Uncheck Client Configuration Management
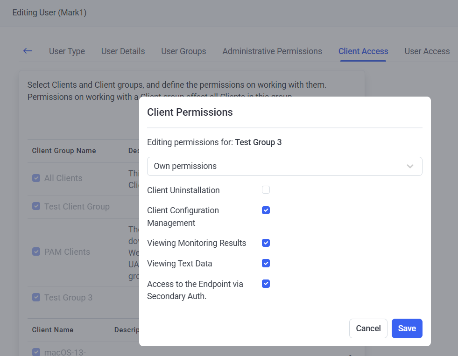Viewport: 458px width, 356px height. tap(266, 210)
